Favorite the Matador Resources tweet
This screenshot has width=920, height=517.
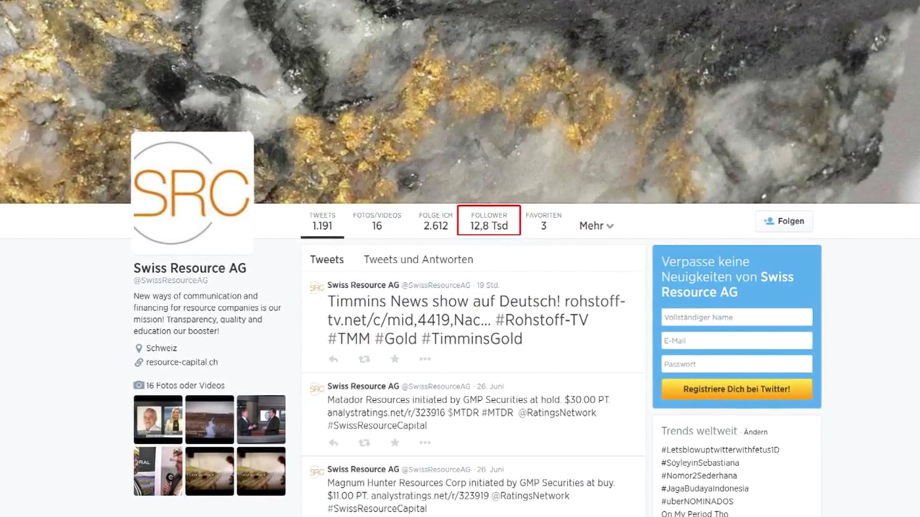tap(395, 442)
